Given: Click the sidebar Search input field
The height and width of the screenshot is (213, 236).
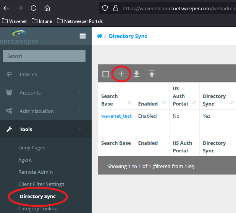Looking at the screenshot, I should point(44,56).
